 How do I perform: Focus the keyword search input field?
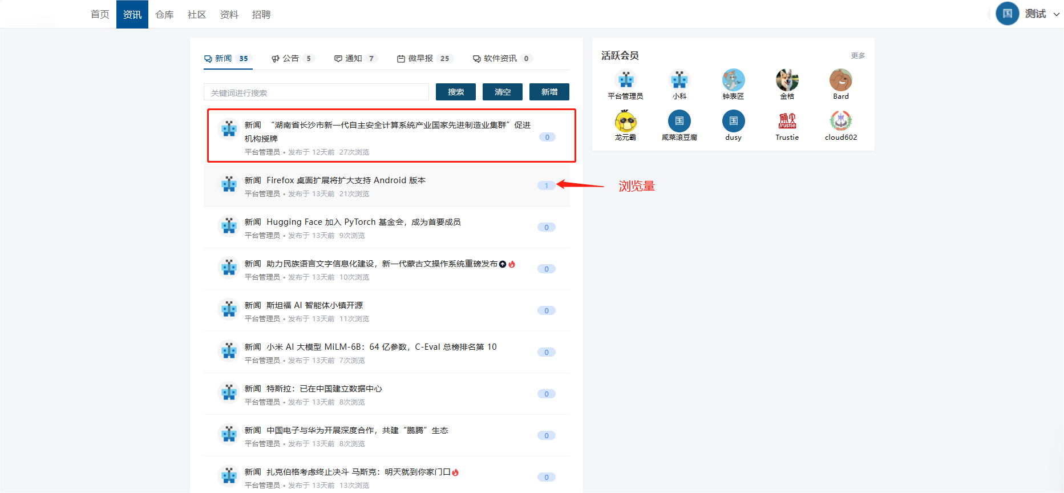point(316,92)
